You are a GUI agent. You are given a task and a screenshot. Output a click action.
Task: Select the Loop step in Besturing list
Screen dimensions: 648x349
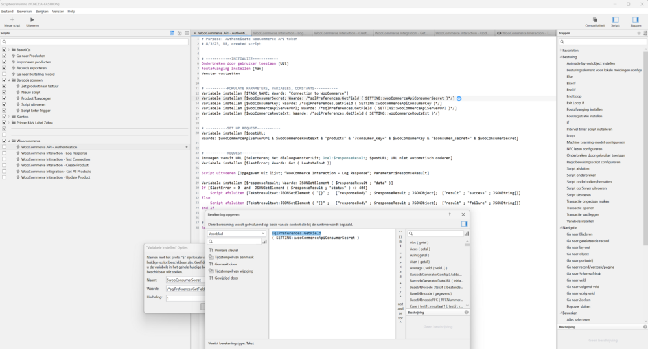(571, 136)
